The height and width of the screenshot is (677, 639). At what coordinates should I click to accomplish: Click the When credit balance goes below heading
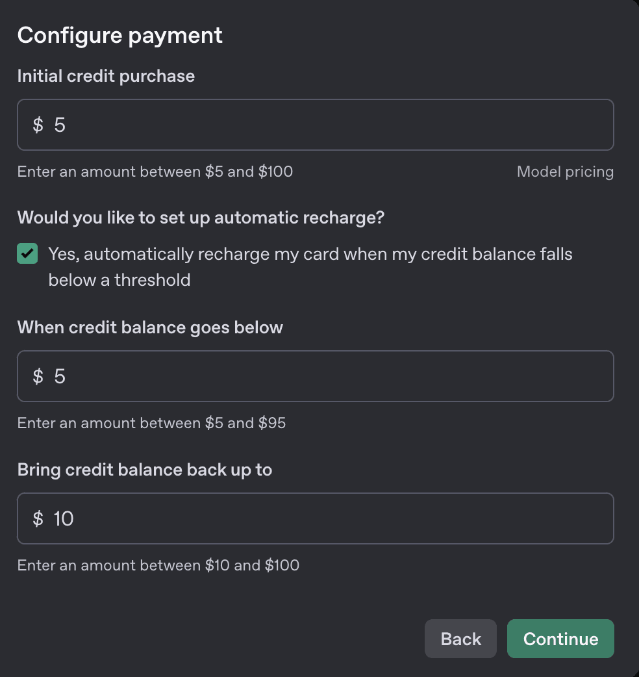150,327
